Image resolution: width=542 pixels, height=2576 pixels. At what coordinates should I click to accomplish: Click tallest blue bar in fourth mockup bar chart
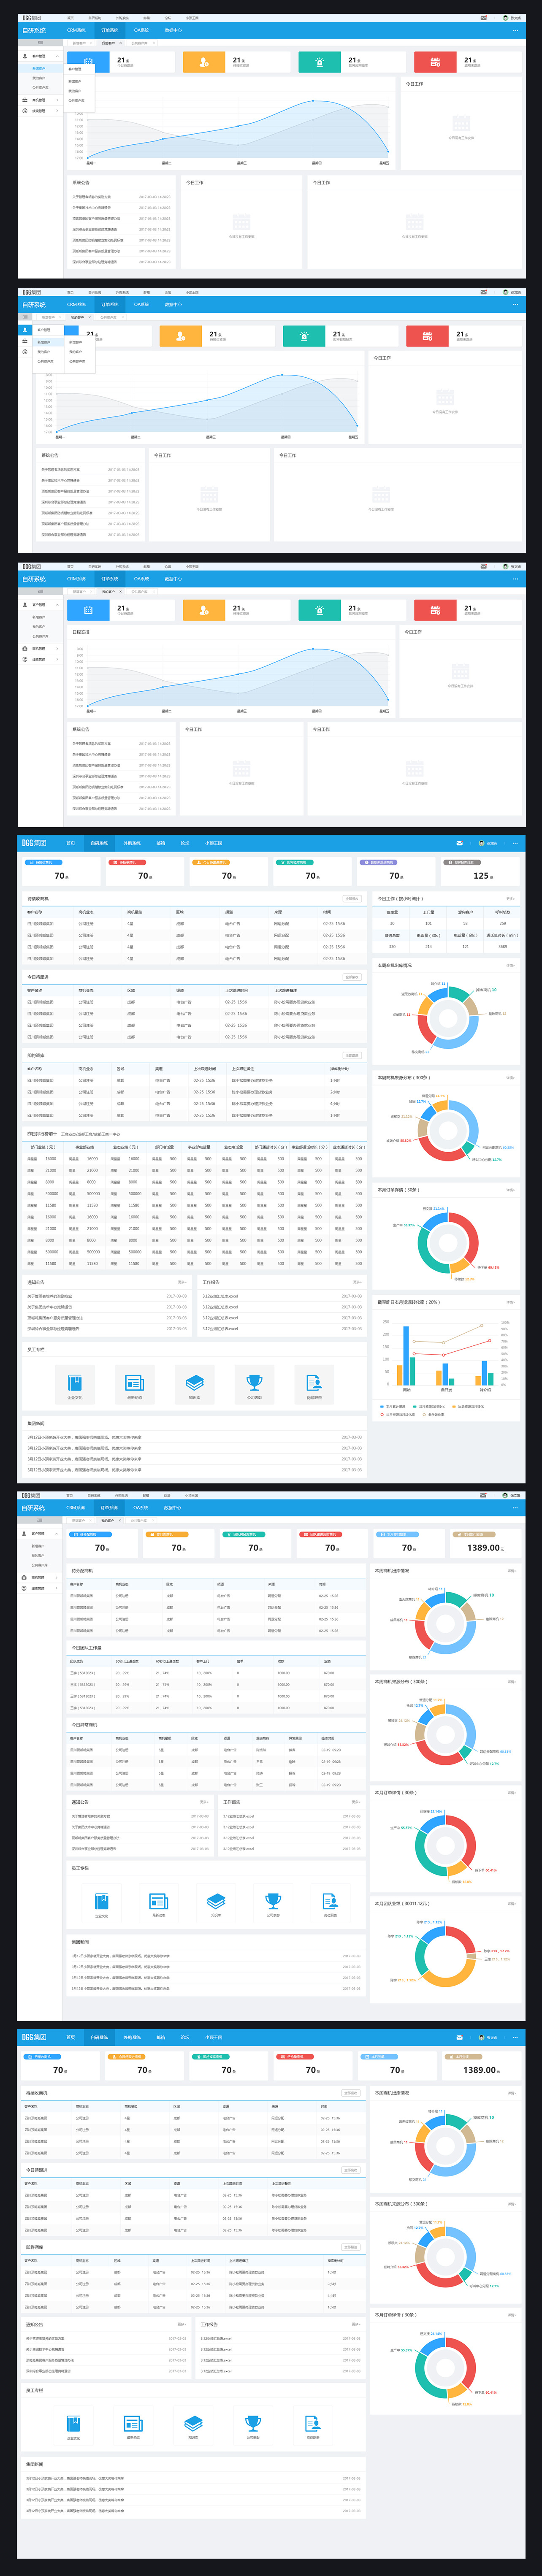407,1356
